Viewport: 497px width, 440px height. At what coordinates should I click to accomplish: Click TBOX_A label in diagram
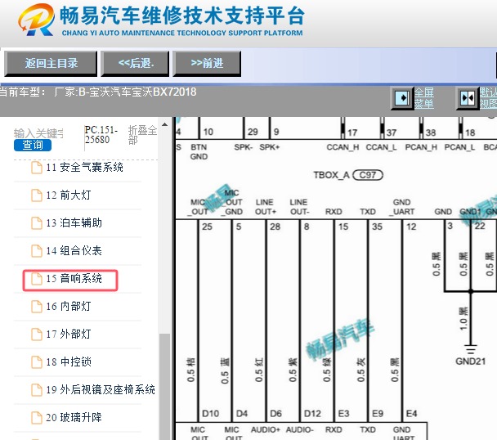pyautogui.click(x=331, y=175)
